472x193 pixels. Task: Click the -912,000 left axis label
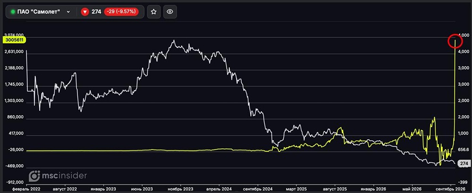[x=15, y=183]
